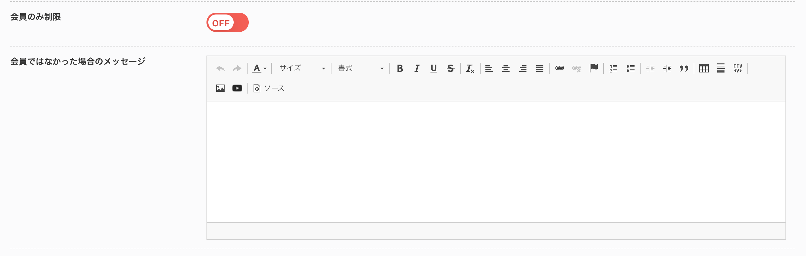Click the redo arrow icon

(x=237, y=68)
